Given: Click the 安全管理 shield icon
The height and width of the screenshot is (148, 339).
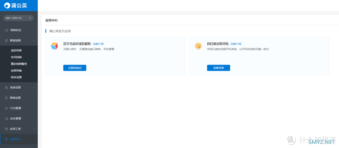Looking at the screenshot, I should [x=6, y=119].
